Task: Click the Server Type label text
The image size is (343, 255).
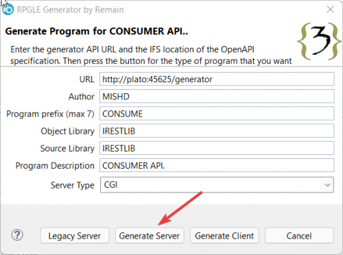Action: point(72,185)
